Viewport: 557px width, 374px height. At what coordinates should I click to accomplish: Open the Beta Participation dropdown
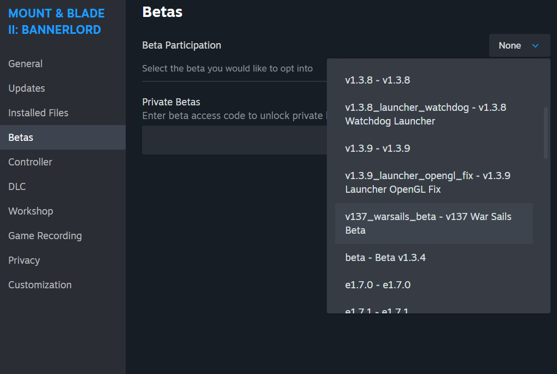click(519, 45)
